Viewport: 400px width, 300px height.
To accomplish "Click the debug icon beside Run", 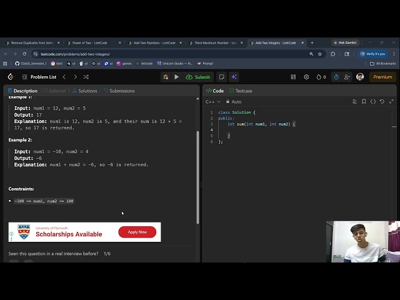I will pos(166,77).
